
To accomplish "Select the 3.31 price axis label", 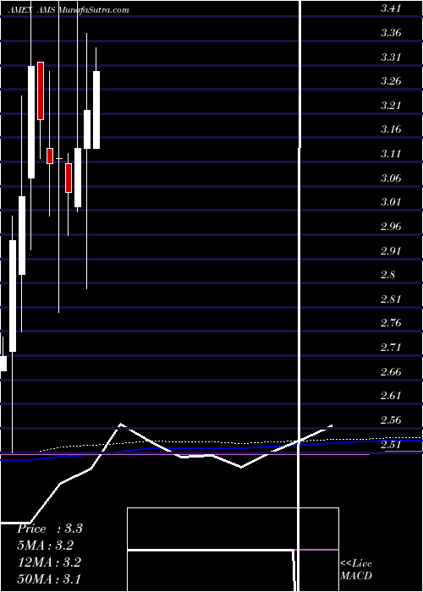I will point(391,58).
